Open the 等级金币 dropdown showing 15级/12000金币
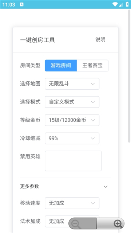The height and width of the screenshot is (233, 131). 72,120
